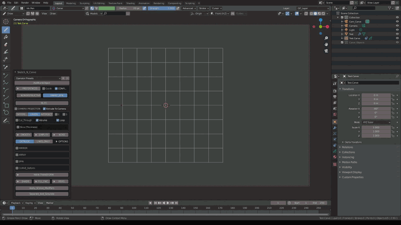
Task: Select the Fill bucket tool
Action: tap(6, 37)
